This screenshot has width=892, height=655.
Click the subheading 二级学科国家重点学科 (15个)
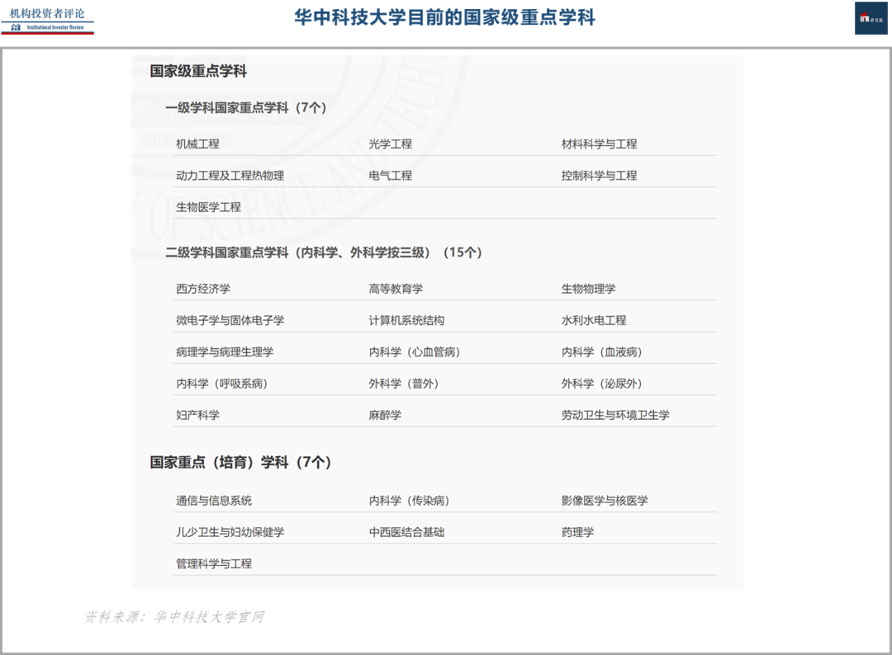click(x=324, y=252)
